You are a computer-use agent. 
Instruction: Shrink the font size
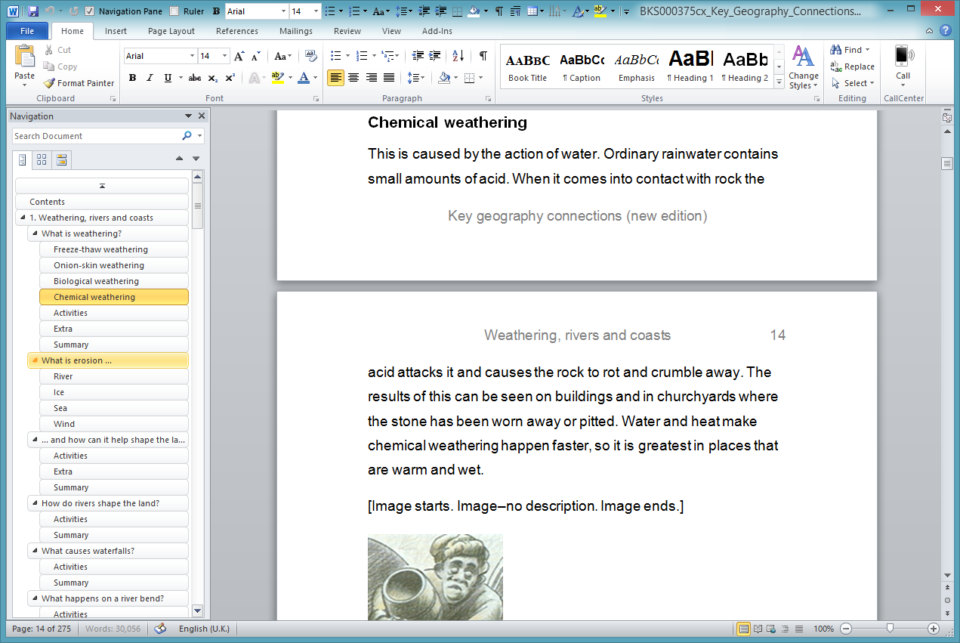(x=255, y=56)
